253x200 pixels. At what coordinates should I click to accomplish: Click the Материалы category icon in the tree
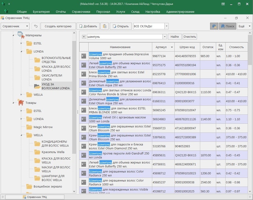pyautogui.click(x=21, y=35)
